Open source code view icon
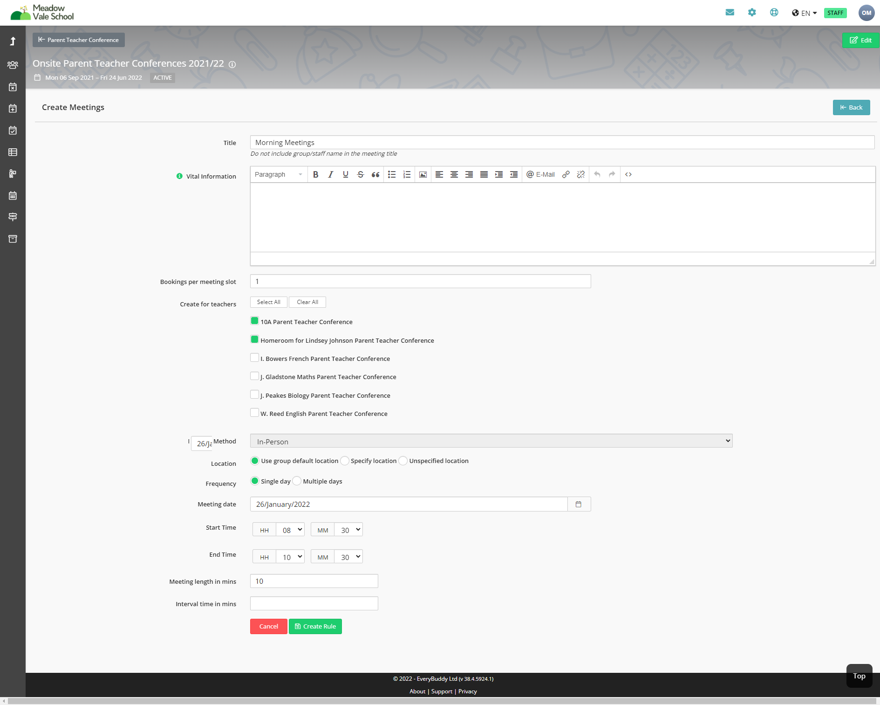 pyautogui.click(x=628, y=174)
